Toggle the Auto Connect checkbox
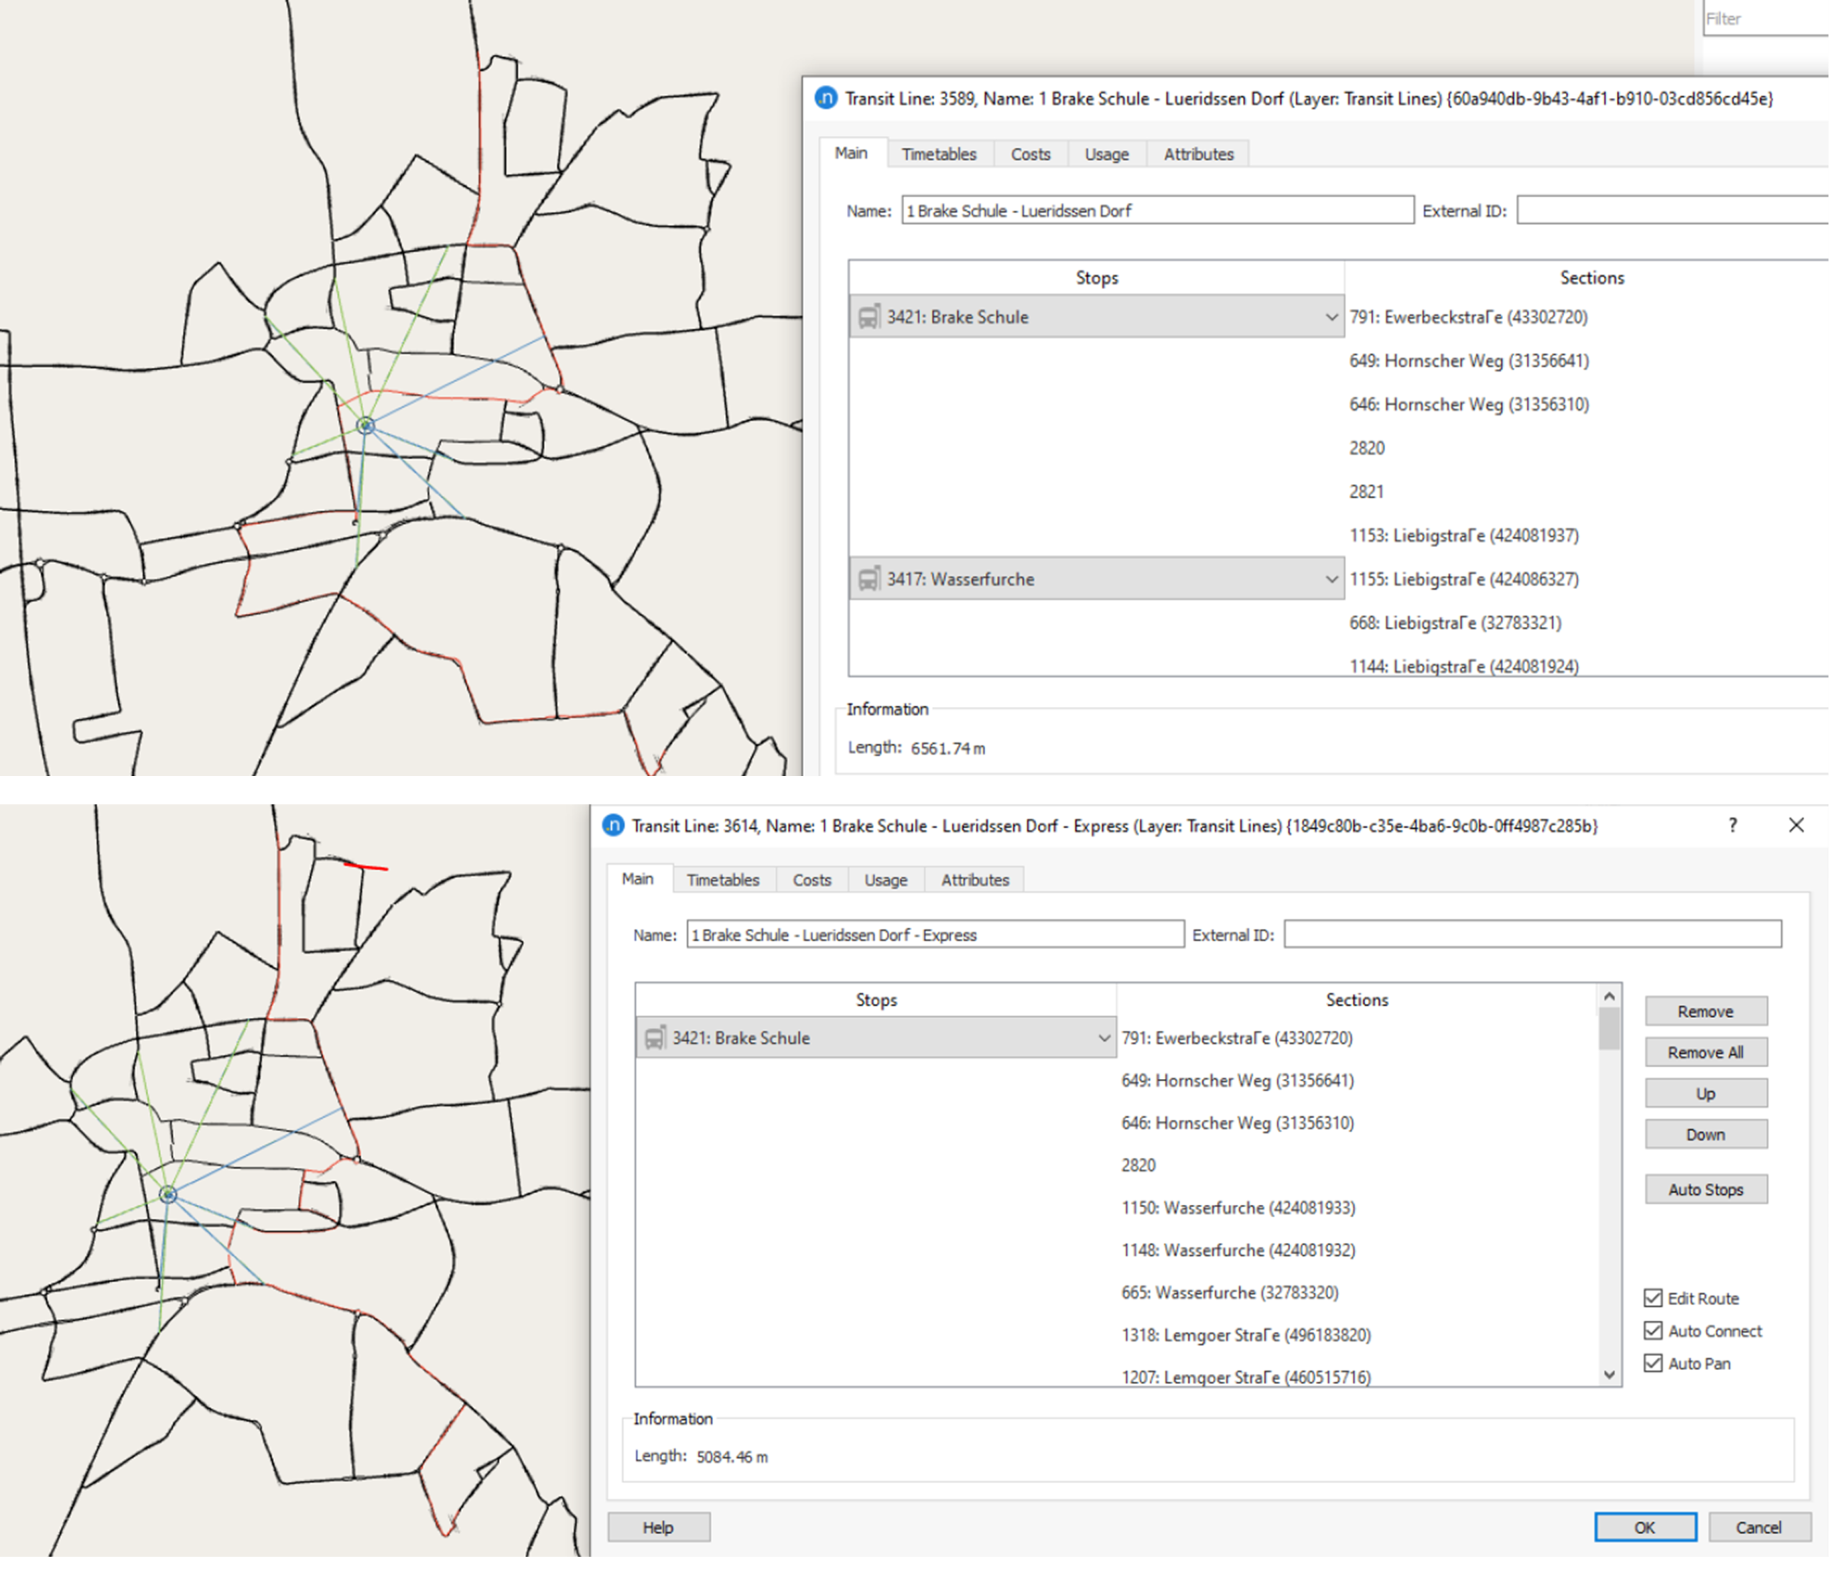Screen dimensions: 1834x1589 coord(1653,1331)
